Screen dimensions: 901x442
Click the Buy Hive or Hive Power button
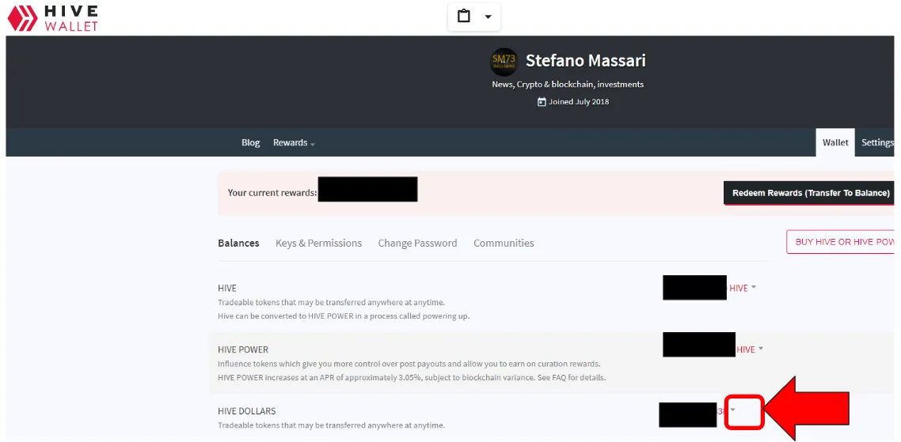841,242
